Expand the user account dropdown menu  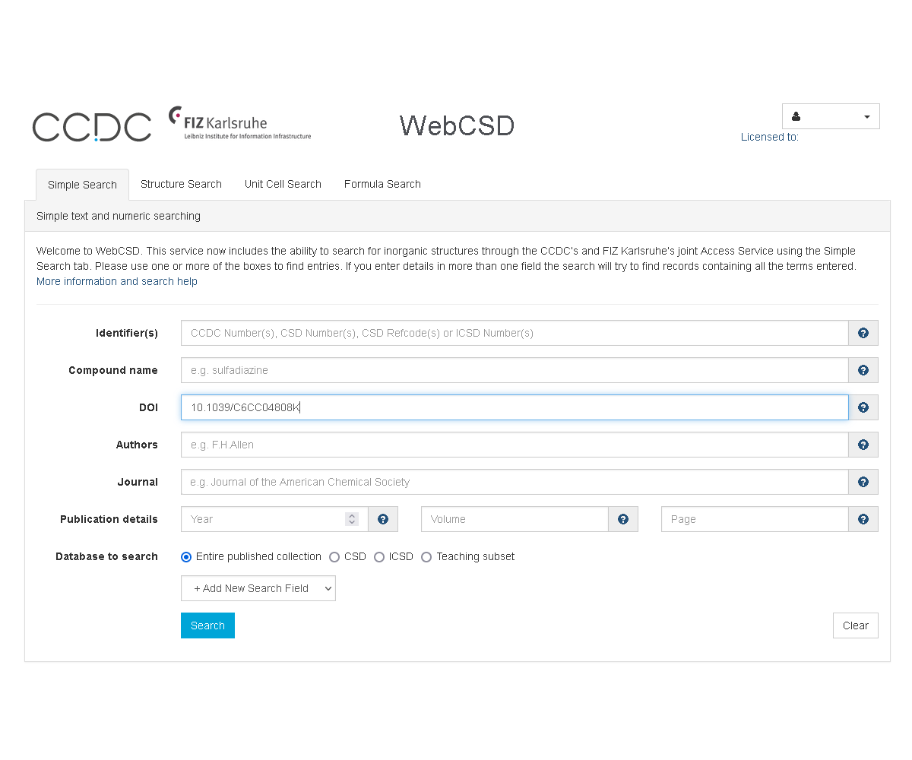[x=831, y=116]
